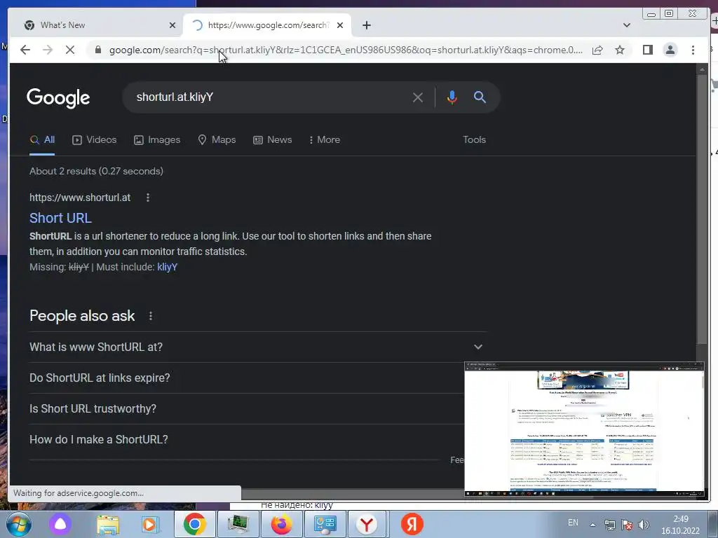The image size is (718, 538).
Task: Open the Windows Start menu
Action: [x=19, y=524]
